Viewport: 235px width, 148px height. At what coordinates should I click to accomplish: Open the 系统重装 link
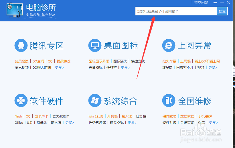[x=187, y=123]
